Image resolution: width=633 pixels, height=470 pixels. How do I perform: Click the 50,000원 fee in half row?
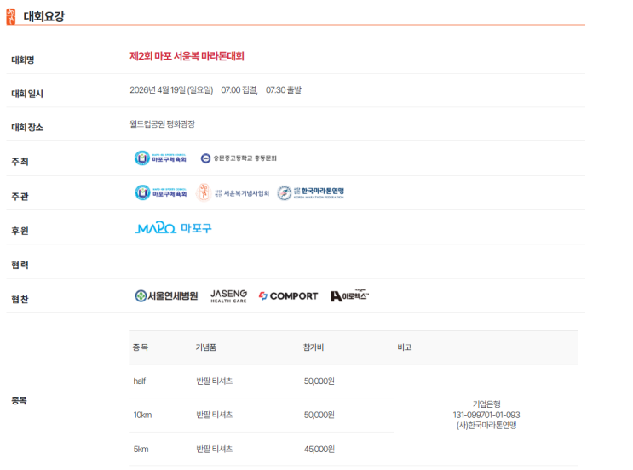pos(319,381)
